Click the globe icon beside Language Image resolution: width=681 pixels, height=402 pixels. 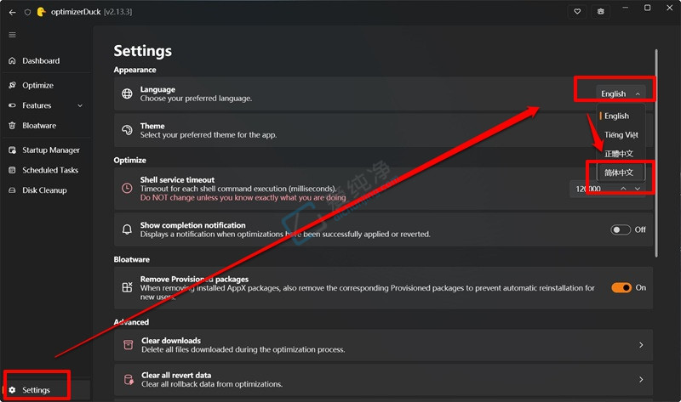pyautogui.click(x=127, y=93)
